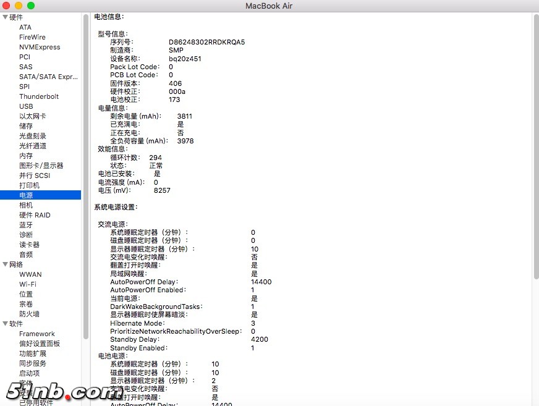539x406 pixels.
Task: Open the NVMExpress entry
Action: (x=40, y=47)
